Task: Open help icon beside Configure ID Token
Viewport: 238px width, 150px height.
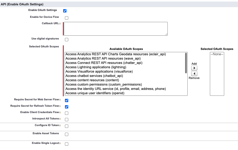Action: [x=60, y=126]
